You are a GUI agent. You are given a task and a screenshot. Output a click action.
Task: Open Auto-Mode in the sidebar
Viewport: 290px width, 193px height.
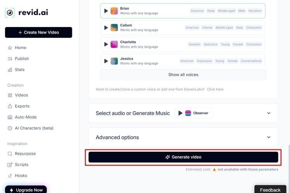(26, 117)
